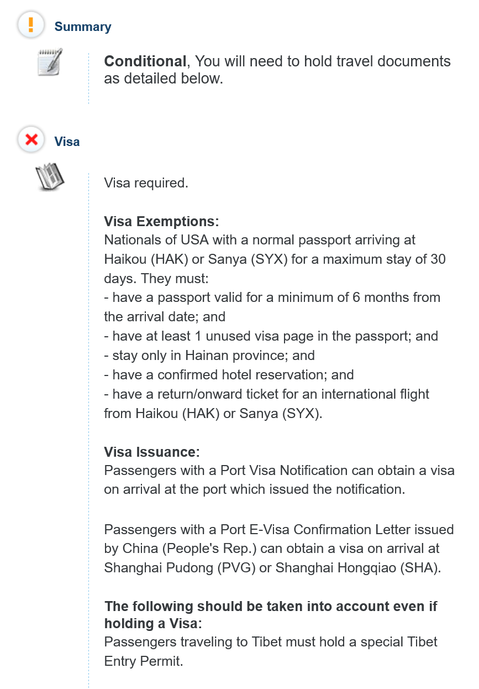Click the 'Visa required.' text
479x689 pixels.
[x=146, y=182]
